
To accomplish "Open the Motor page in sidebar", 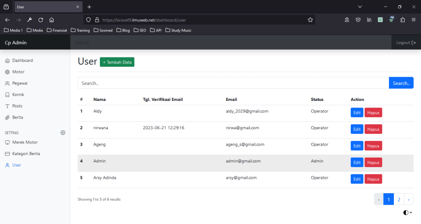I will [x=18, y=72].
